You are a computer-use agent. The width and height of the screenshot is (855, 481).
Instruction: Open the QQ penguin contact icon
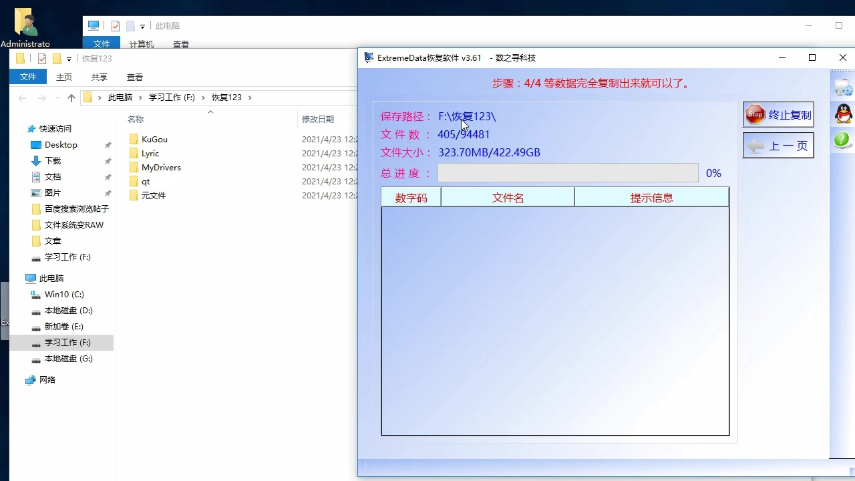coord(843,114)
